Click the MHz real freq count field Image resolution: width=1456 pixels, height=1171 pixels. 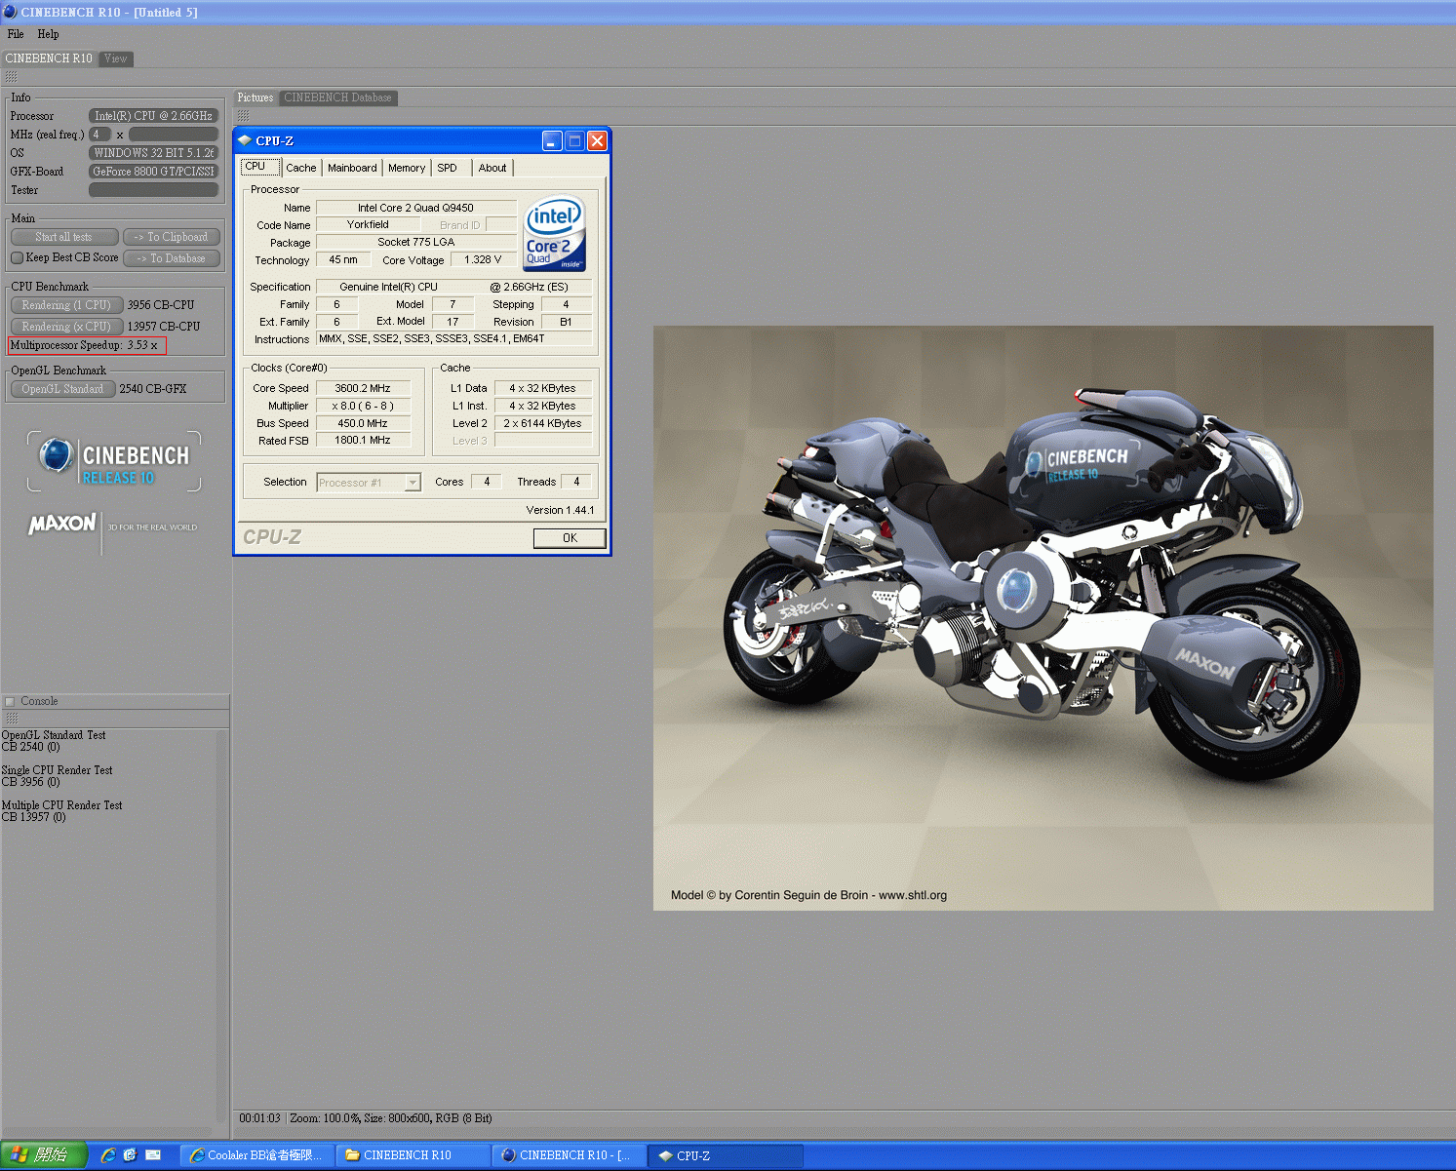[99, 135]
